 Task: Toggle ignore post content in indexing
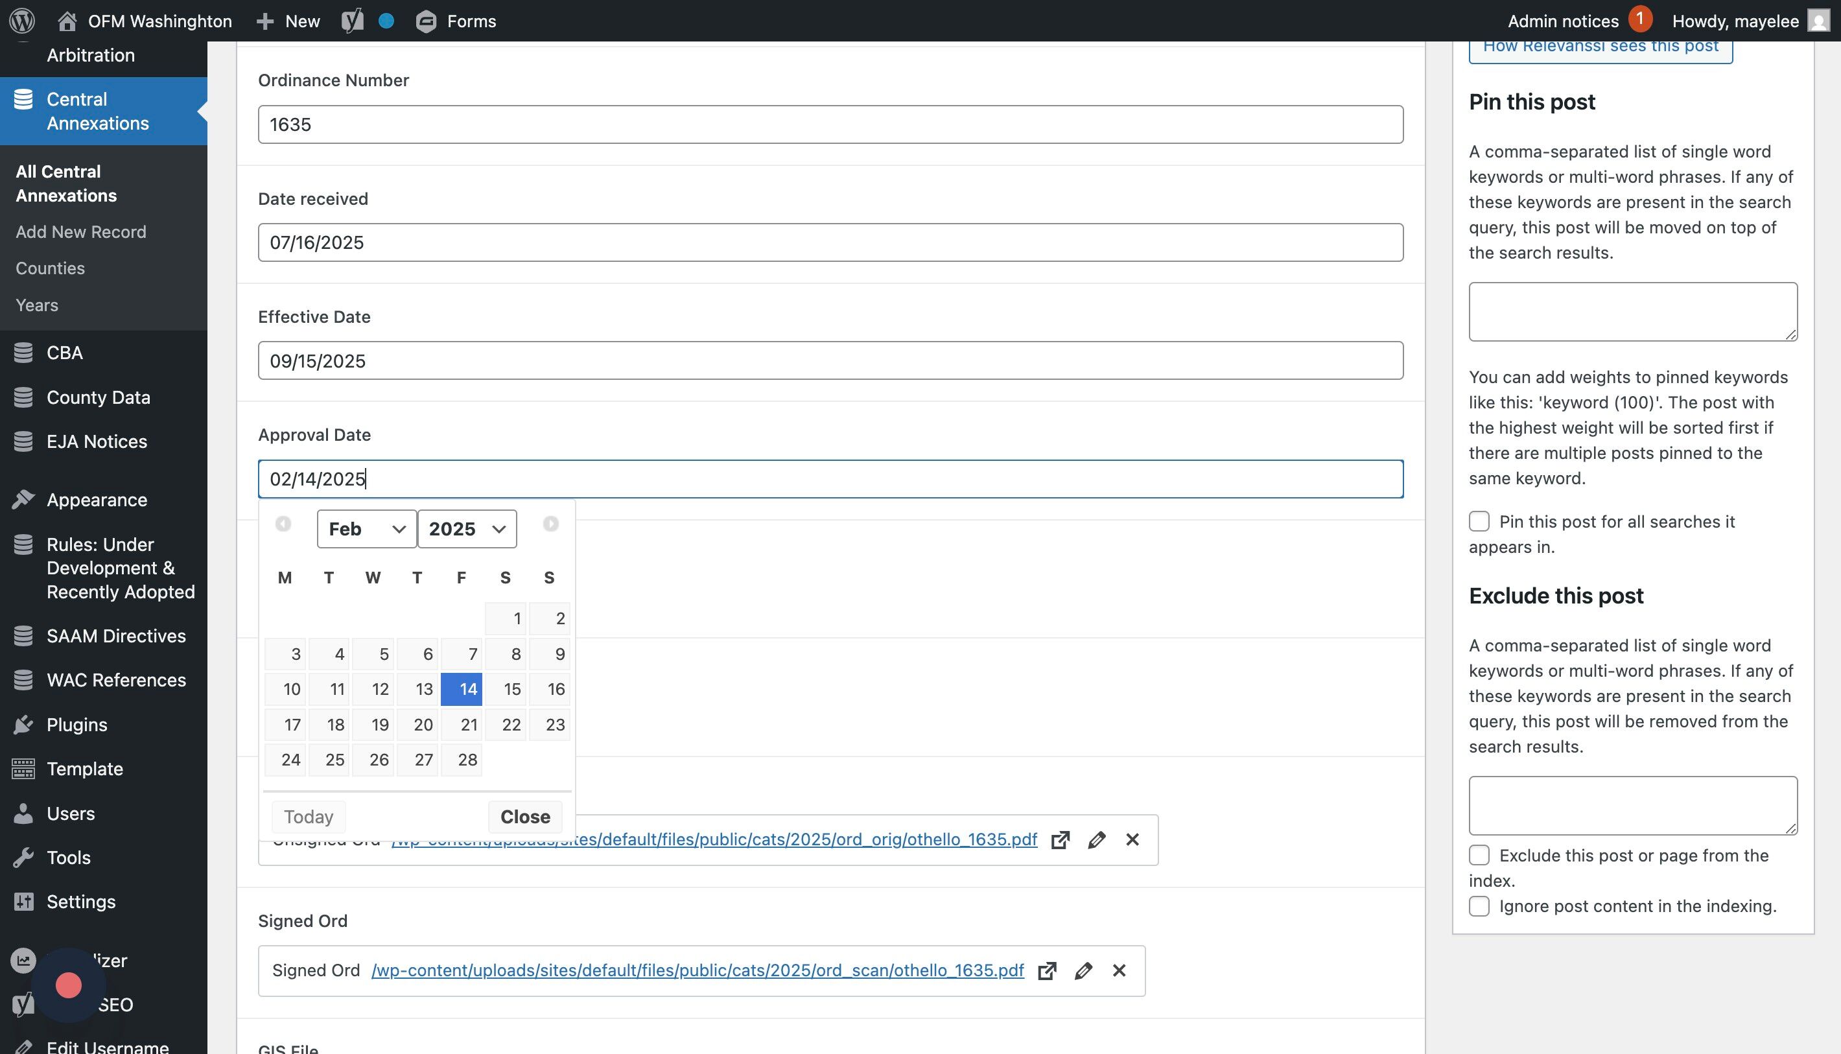tap(1479, 906)
